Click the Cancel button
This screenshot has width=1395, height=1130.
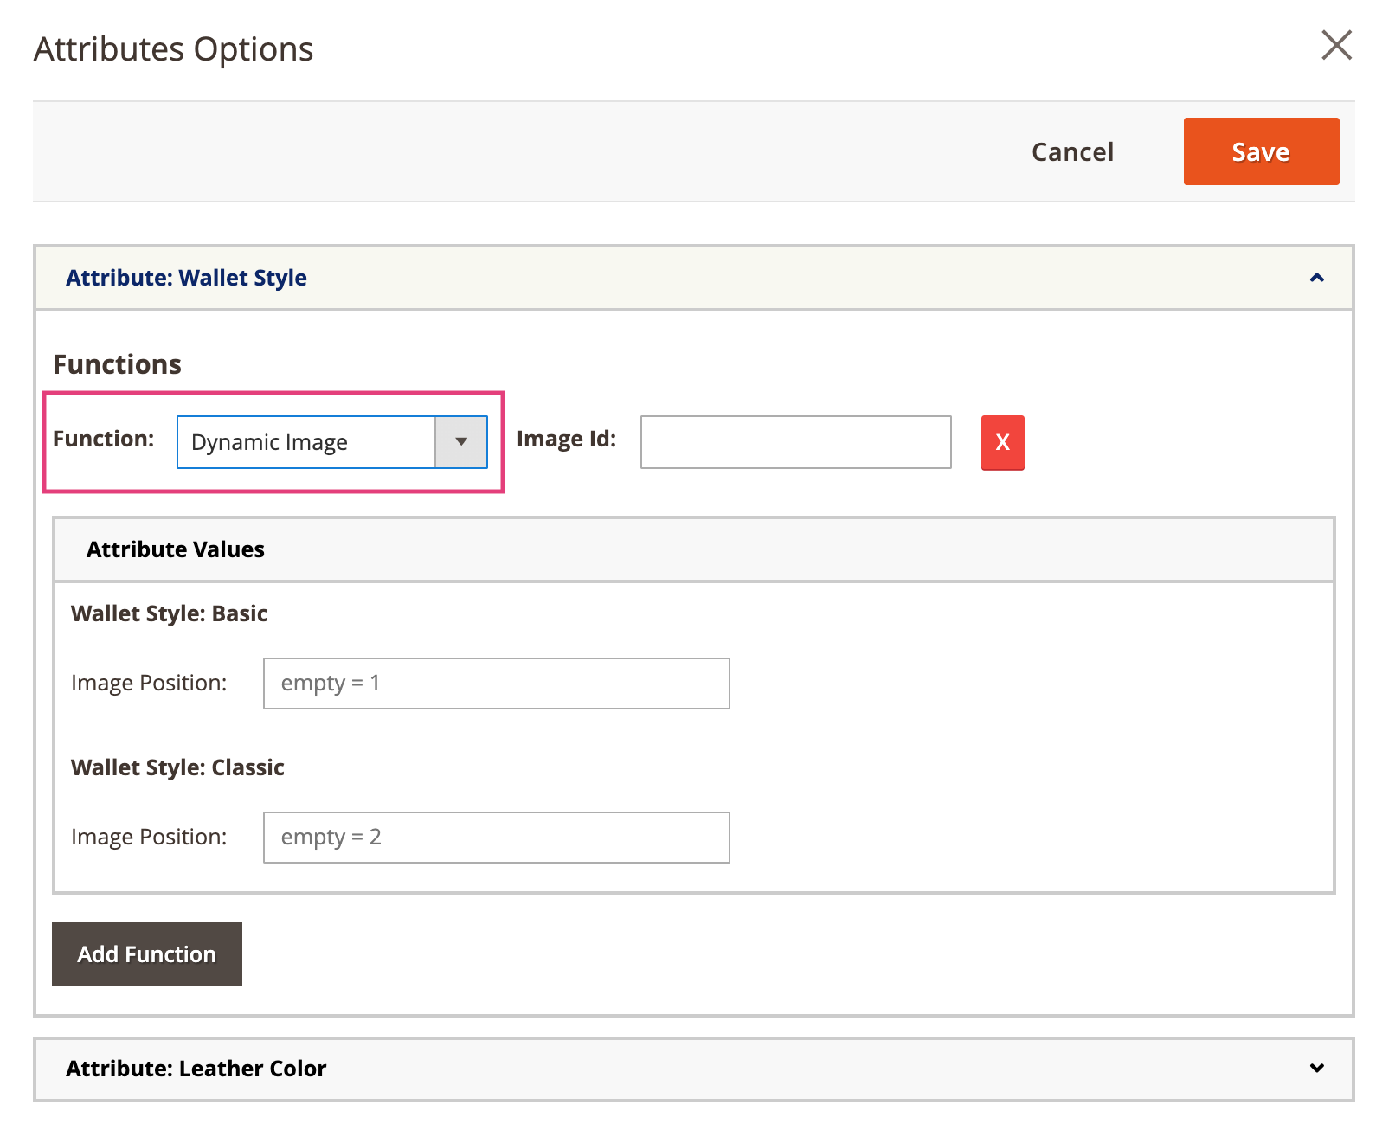1072,152
